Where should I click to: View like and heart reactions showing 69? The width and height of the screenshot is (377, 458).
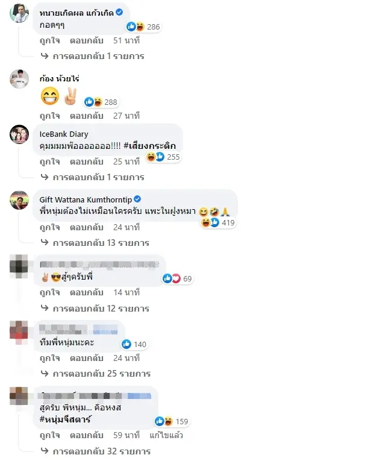pos(177,278)
